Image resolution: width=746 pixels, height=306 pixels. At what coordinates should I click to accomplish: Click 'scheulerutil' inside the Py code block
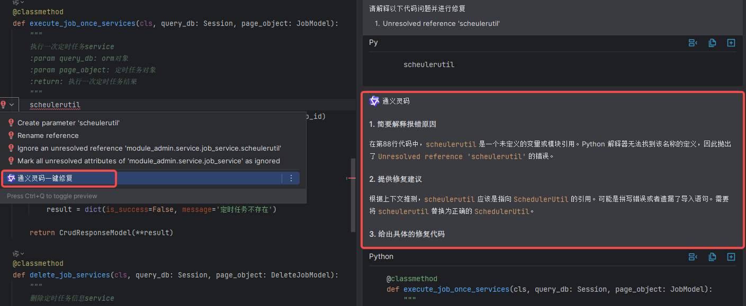click(429, 64)
